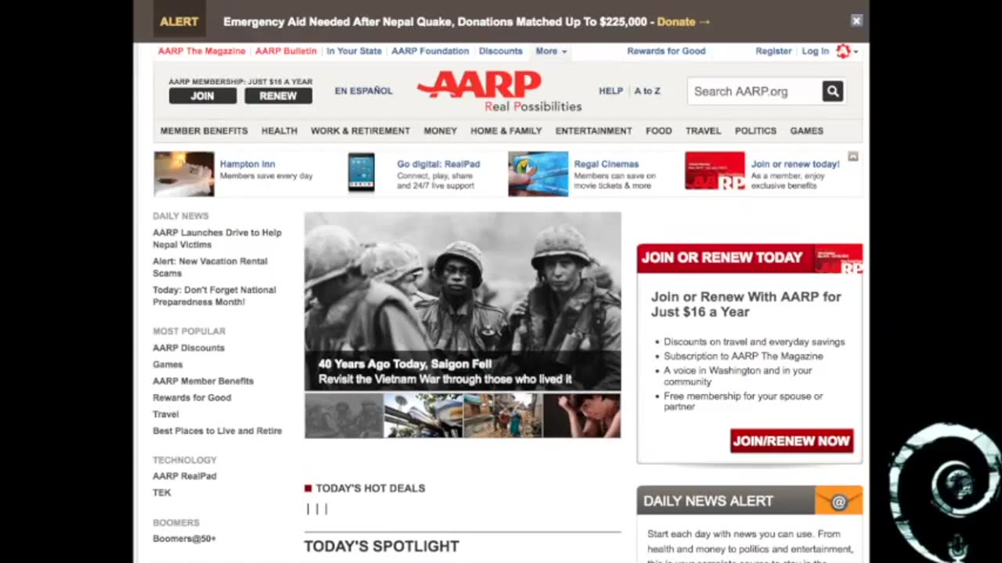Open AARP Foundation link

(430, 51)
